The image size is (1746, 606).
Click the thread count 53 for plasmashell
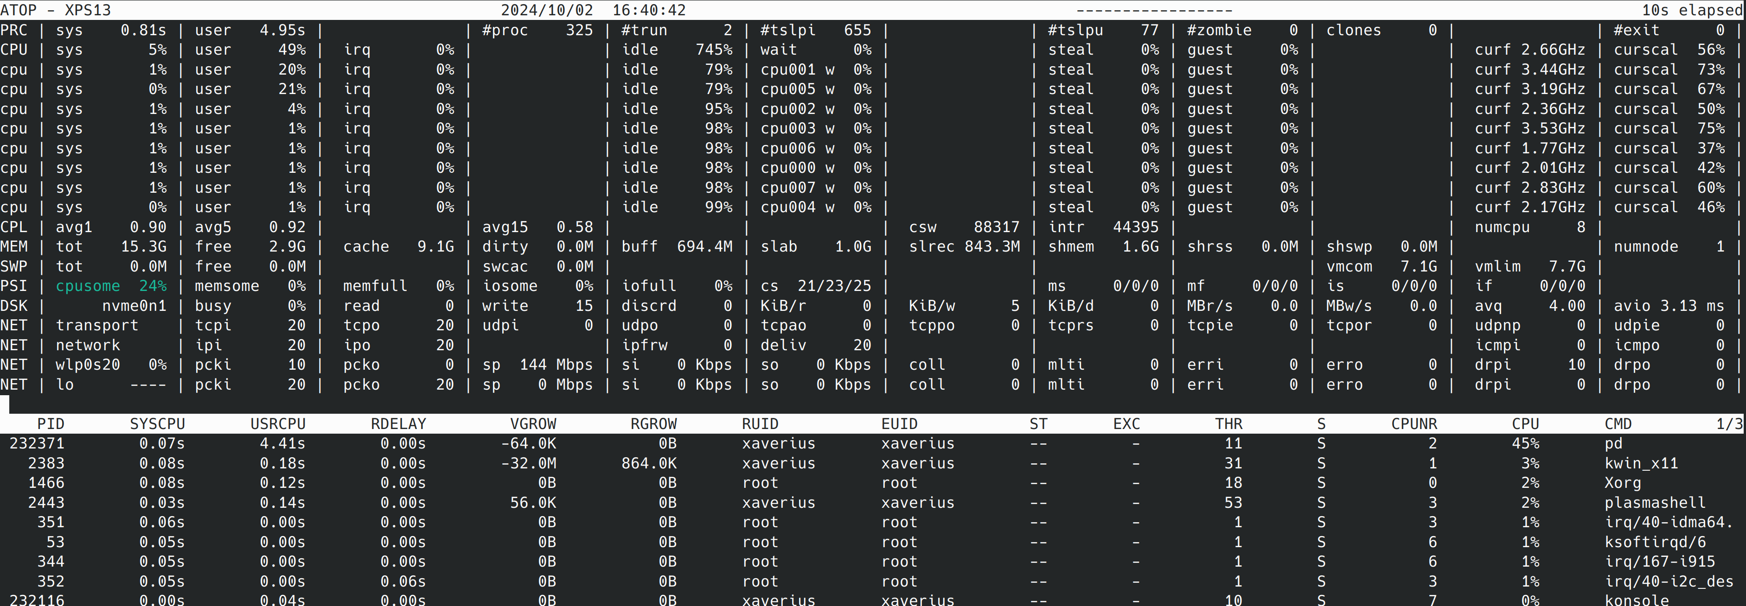click(x=1234, y=503)
